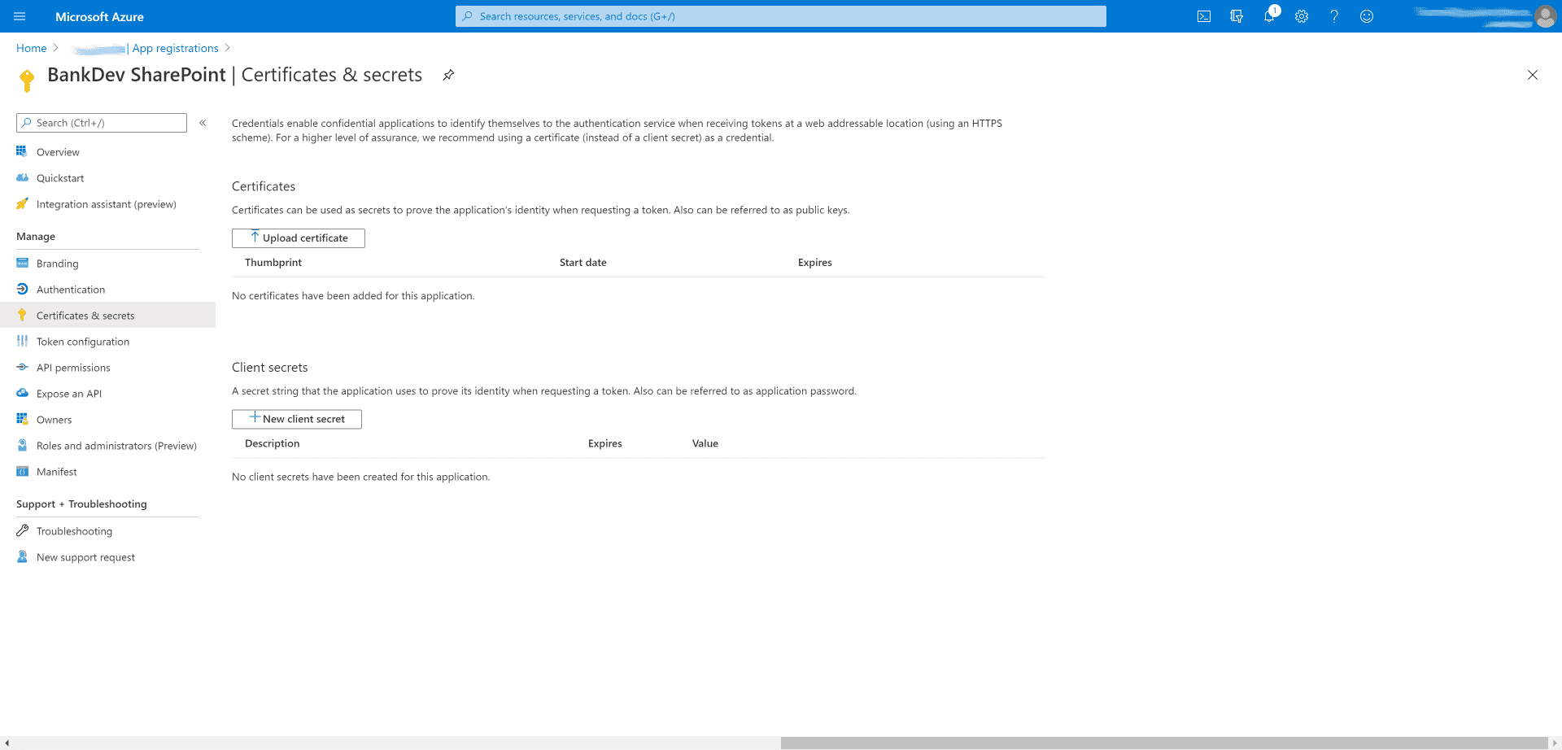The height and width of the screenshot is (750, 1562).
Task: Show notifications via the bell icon
Action: [x=1269, y=16]
